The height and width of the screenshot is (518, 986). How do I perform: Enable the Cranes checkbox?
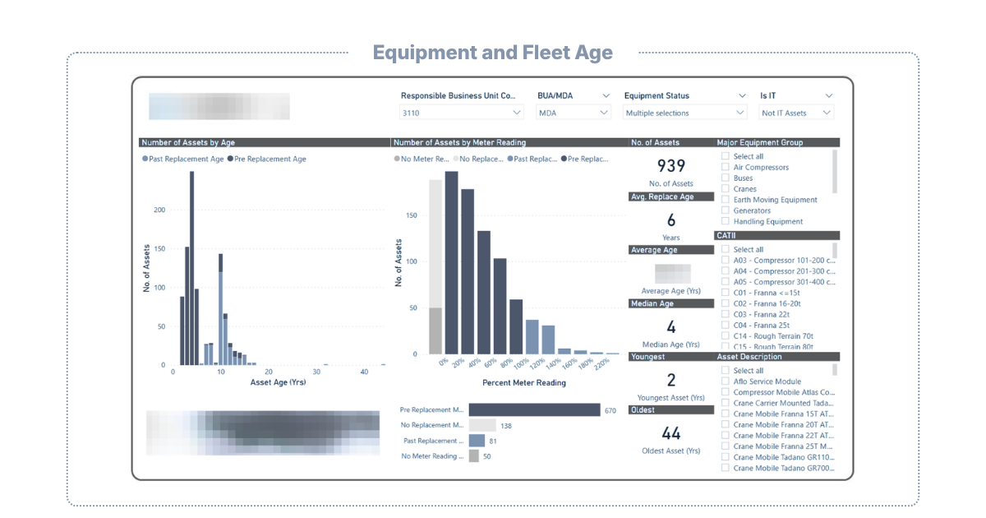[x=726, y=188]
